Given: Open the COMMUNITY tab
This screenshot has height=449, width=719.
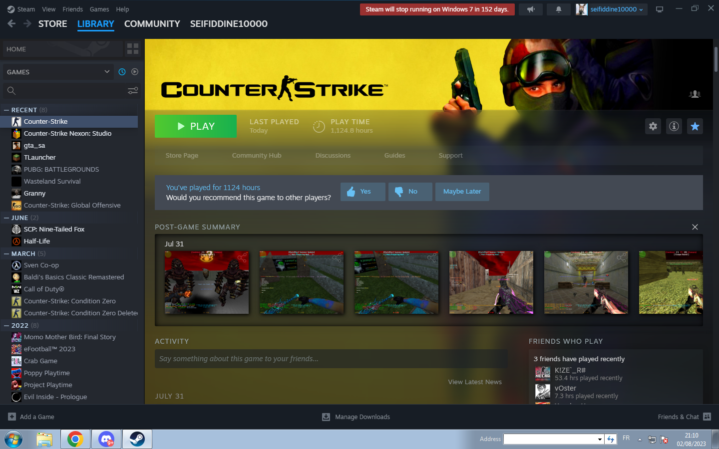Looking at the screenshot, I should pyautogui.click(x=152, y=24).
